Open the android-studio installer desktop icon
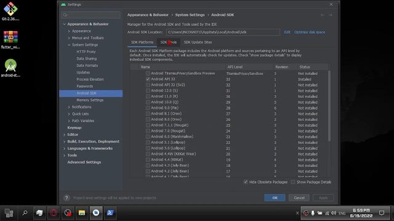 click(x=10, y=68)
